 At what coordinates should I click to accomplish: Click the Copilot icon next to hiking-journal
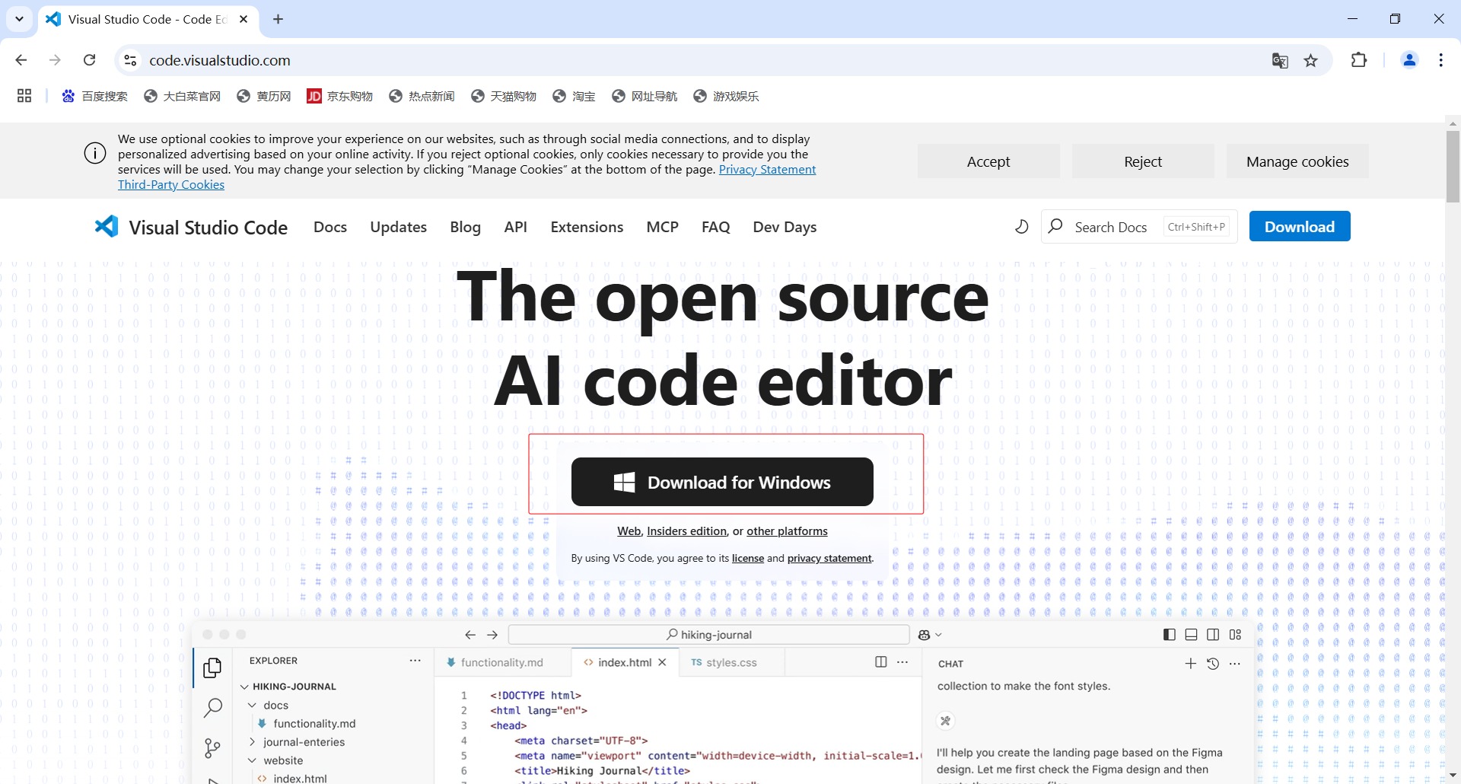click(925, 635)
